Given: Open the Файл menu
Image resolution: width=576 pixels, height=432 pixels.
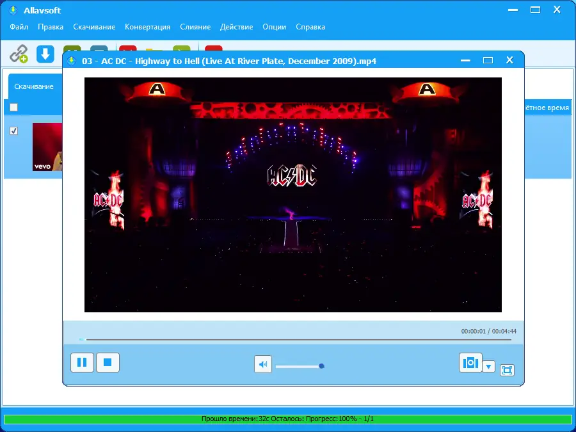Looking at the screenshot, I should tap(19, 27).
